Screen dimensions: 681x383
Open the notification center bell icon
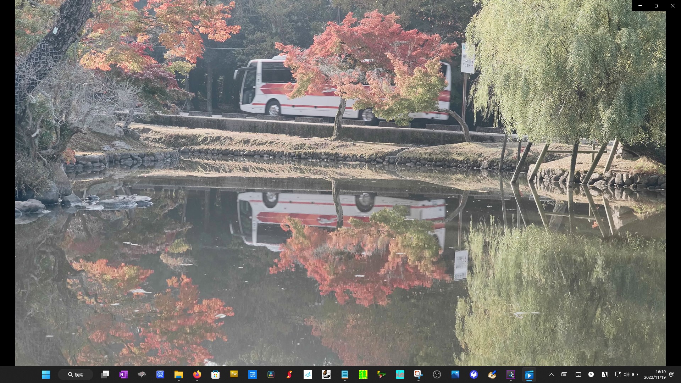pyautogui.click(x=671, y=374)
